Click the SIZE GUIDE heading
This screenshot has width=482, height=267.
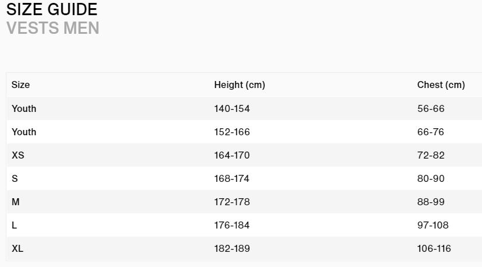51,9
